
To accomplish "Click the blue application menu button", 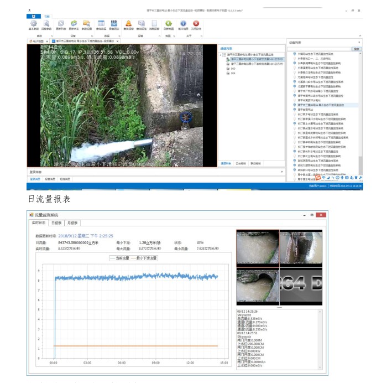I will (x=34, y=16).
